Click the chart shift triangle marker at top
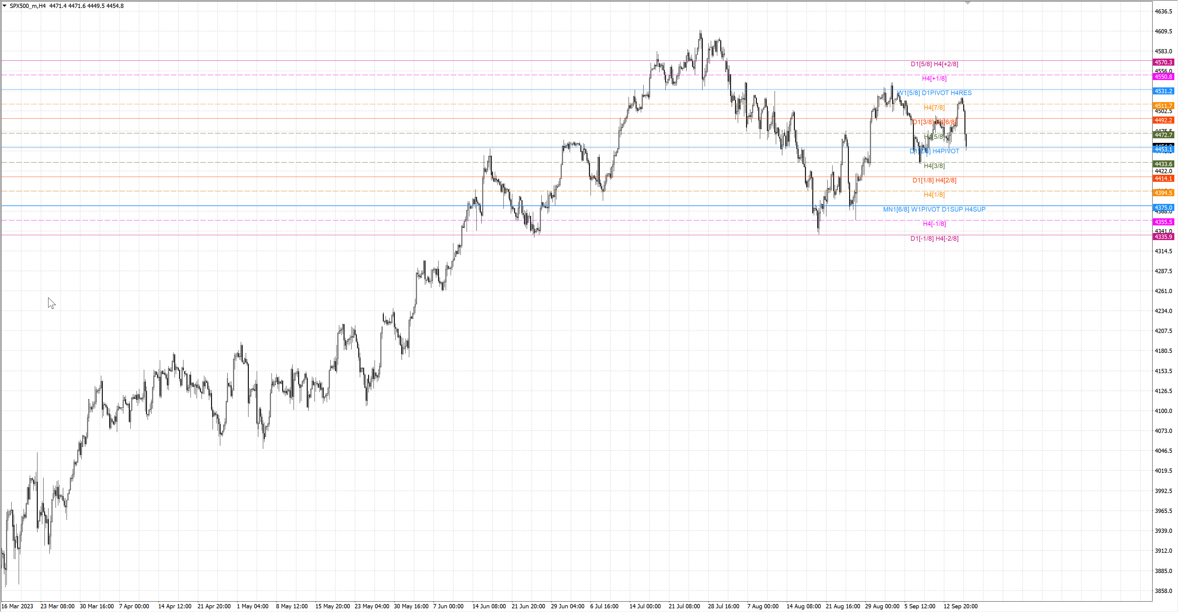 [x=968, y=3]
